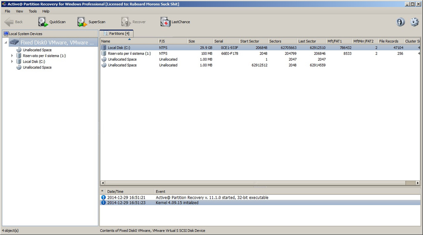Click the horizontal scrollbar left arrow
Screen dimensions: 423x235
coord(103,183)
